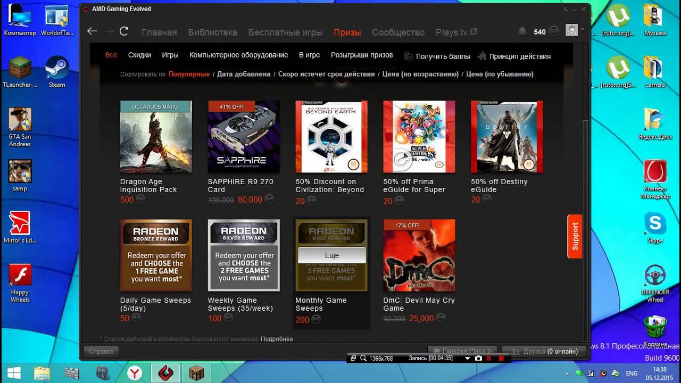
Task: Switch to the Библиотека tab
Action: click(x=212, y=32)
